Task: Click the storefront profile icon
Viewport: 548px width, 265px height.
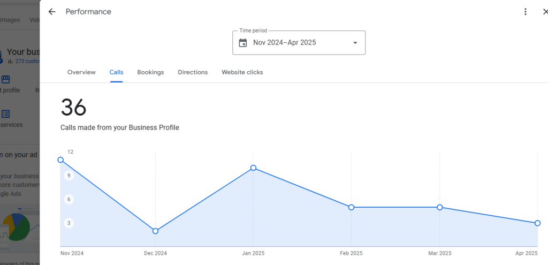Action: click(5, 79)
